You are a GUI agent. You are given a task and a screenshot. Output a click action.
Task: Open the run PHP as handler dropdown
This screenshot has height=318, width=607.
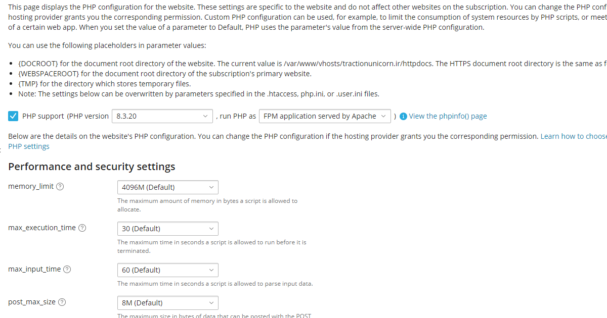point(324,116)
